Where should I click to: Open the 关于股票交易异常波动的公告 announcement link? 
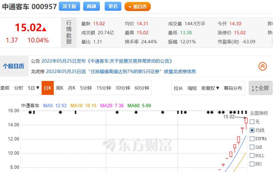pyautogui.click(x=107, y=61)
